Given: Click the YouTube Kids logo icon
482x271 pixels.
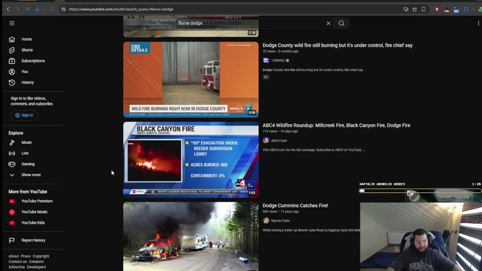Looking at the screenshot, I should (x=12, y=223).
